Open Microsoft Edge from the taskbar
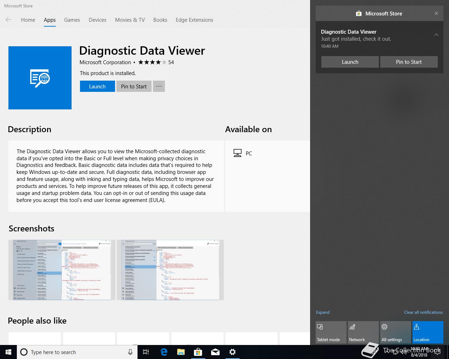Viewport: 449px width, 359px height. pyautogui.click(x=164, y=352)
